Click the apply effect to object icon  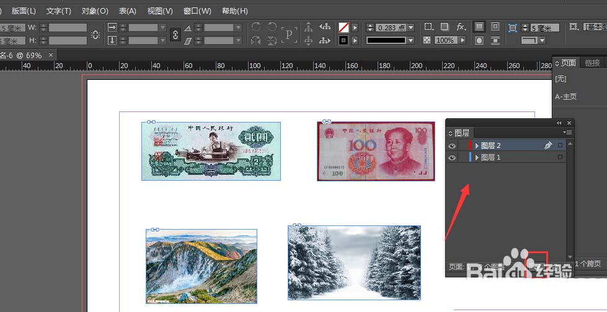(428, 27)
